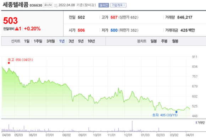
Task: Select the 3개월 line chart tab
Action: pyautogui.click(x=50, y=41)
